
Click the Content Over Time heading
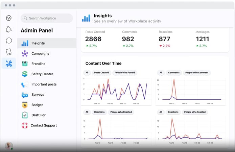click(x=103, y=64)
